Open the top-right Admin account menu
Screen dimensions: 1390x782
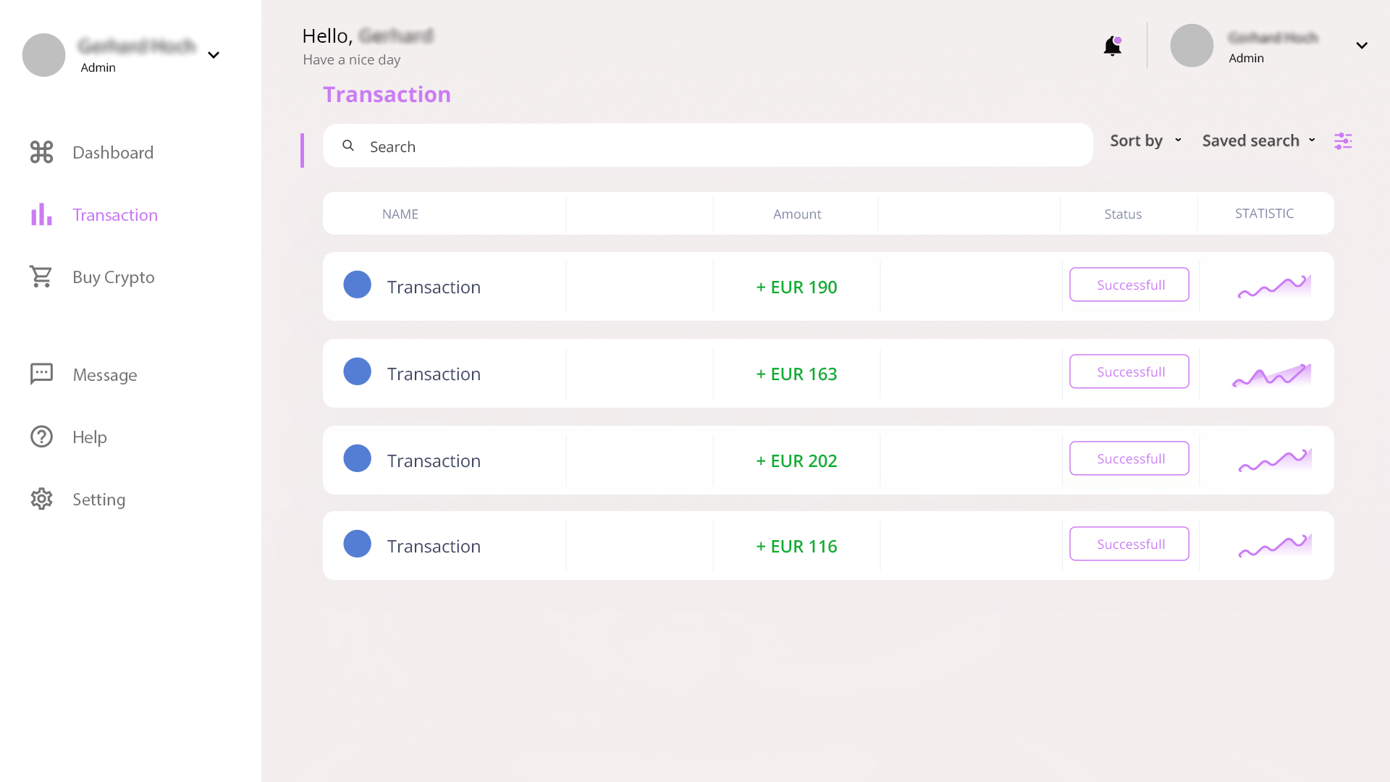coord(1362,46)
